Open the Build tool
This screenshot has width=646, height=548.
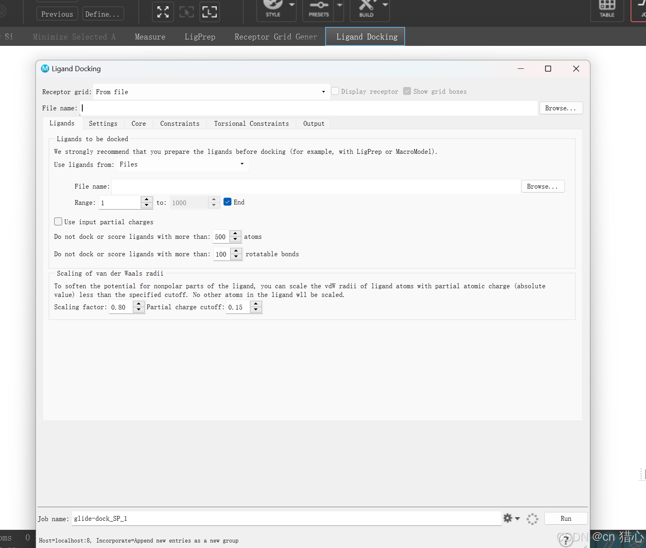367,9
